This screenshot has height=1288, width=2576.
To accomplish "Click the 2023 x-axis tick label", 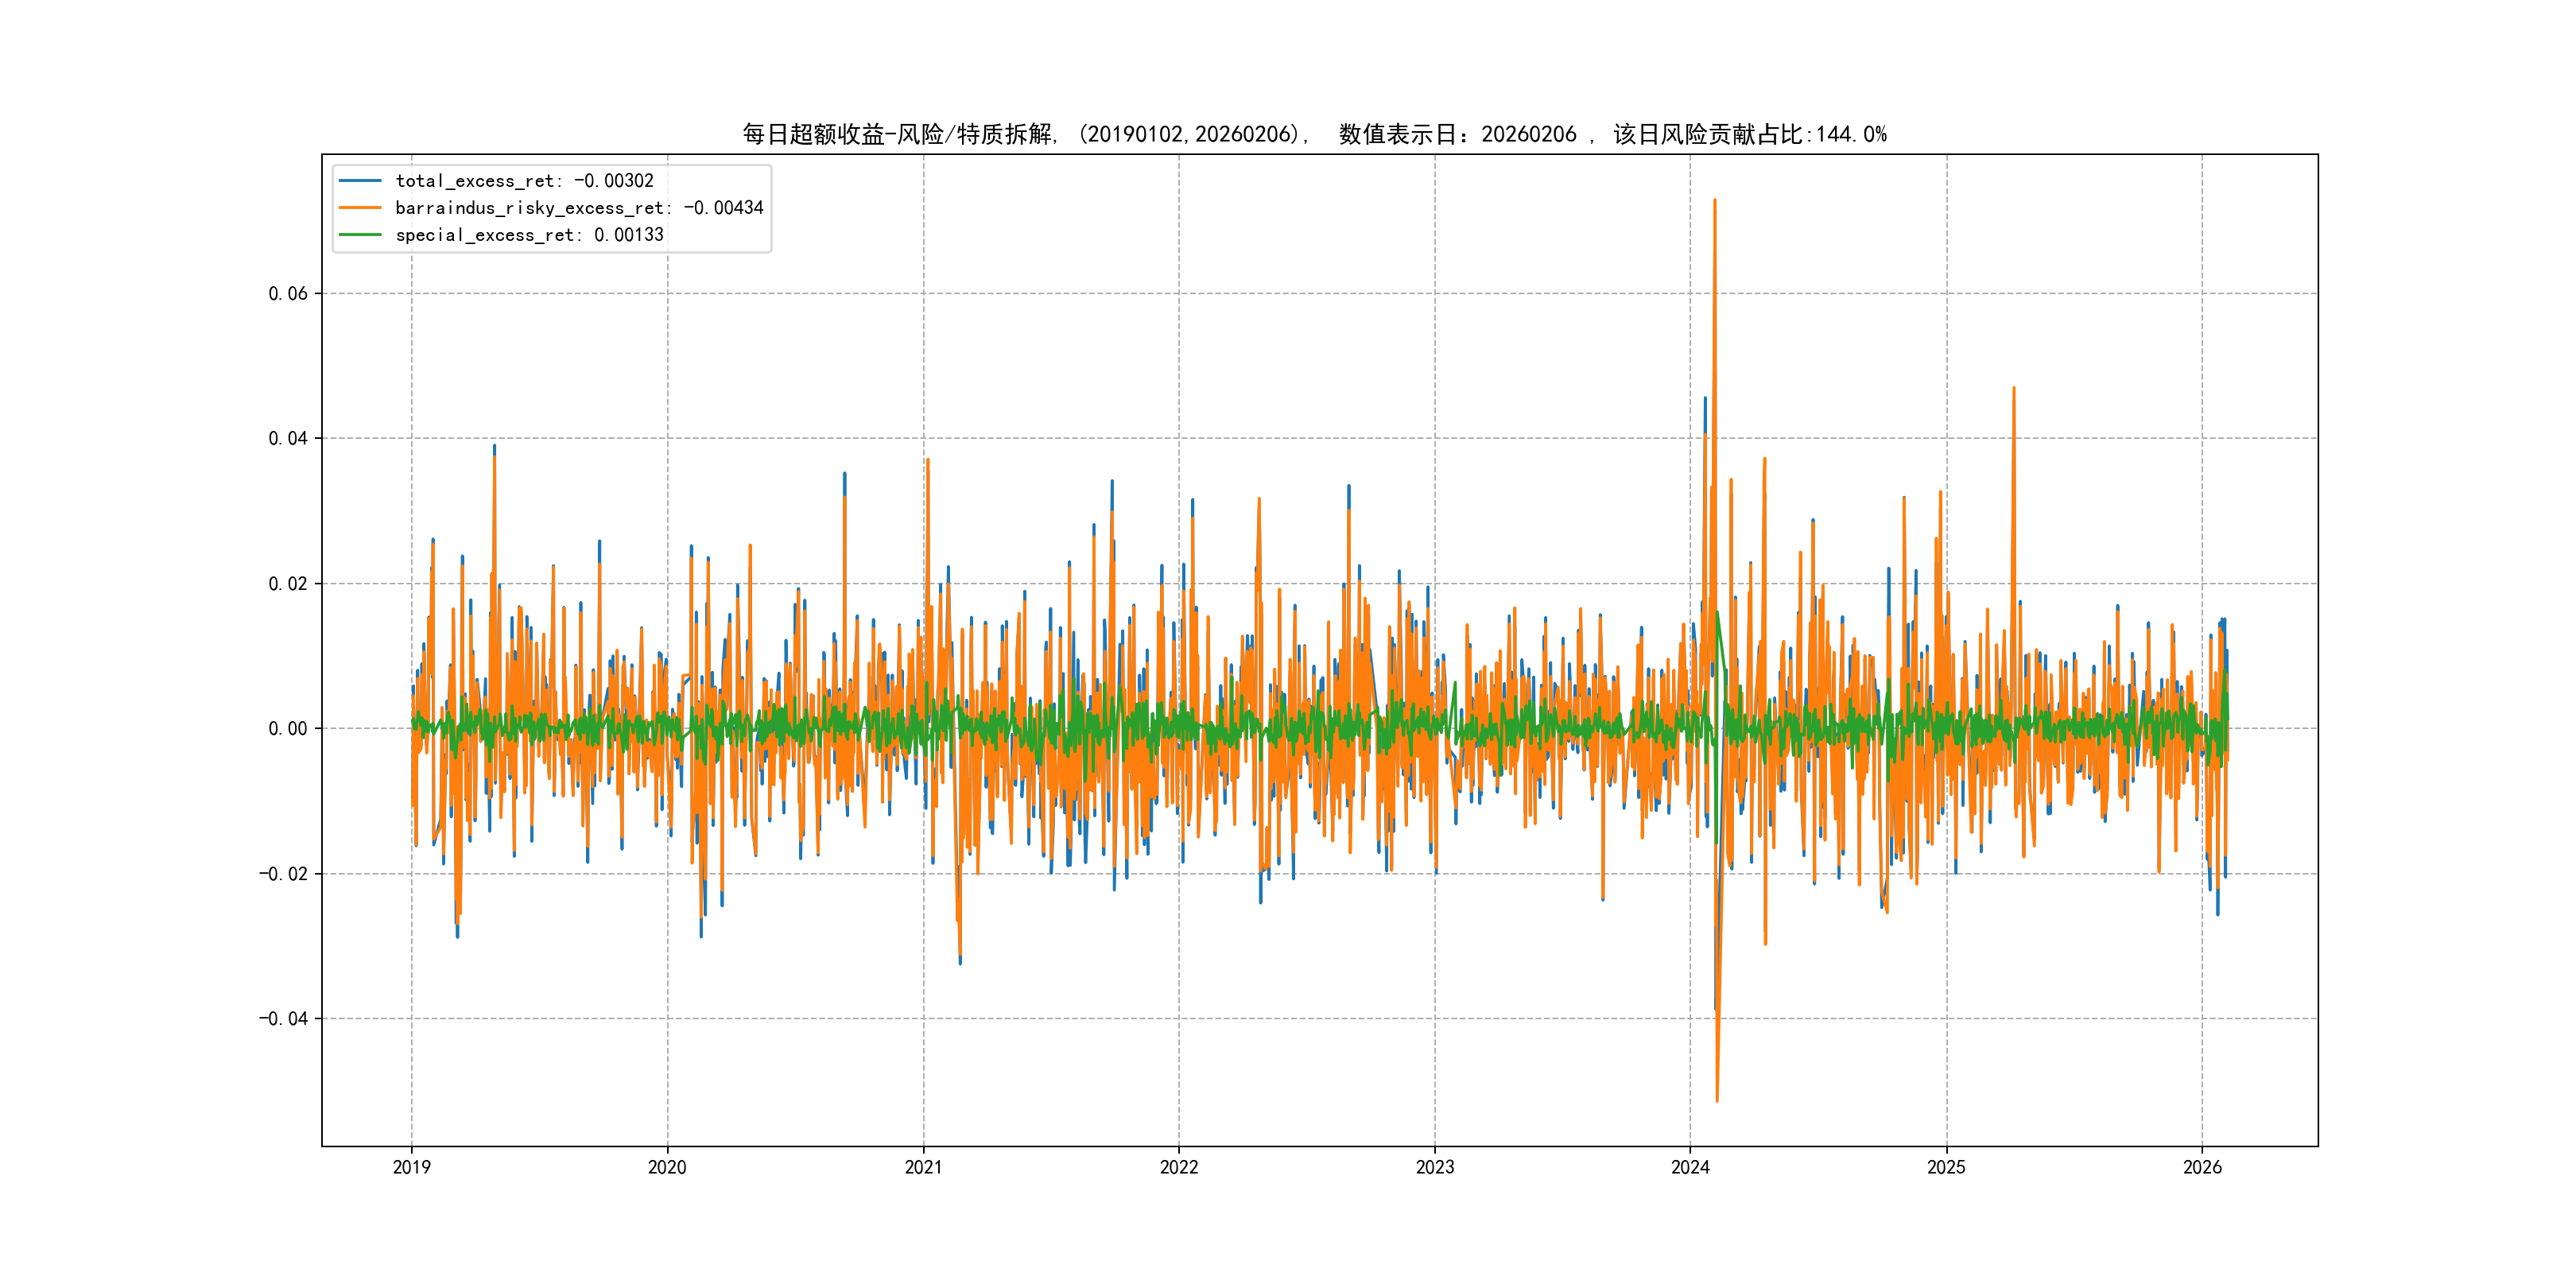I will (1435, 1167).
